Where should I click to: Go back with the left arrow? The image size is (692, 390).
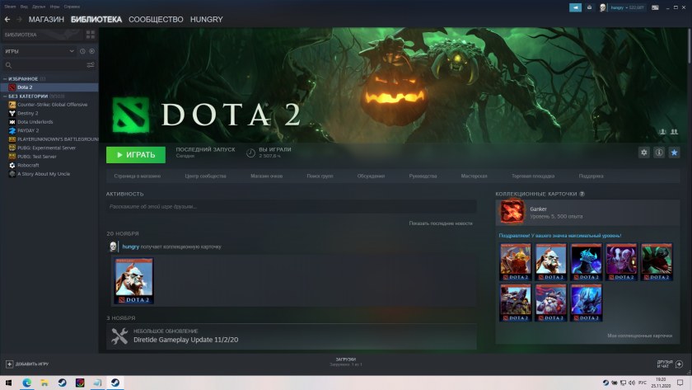click(x=7, y=20)
